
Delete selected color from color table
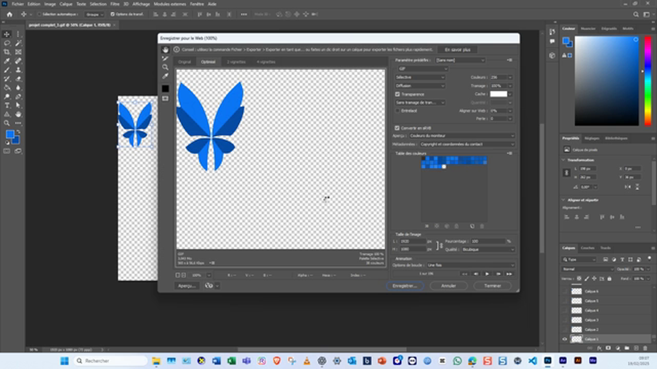click(482, 226)
